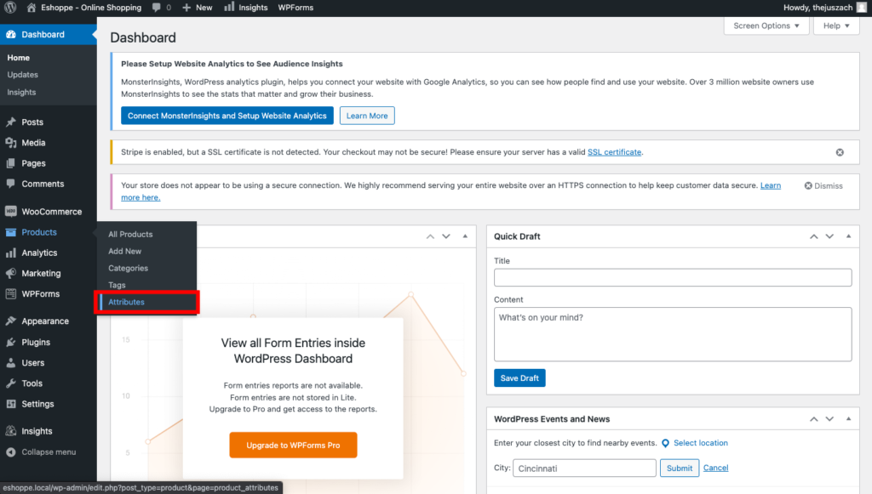Open the Screen Options dropdown

pos(766,26)
